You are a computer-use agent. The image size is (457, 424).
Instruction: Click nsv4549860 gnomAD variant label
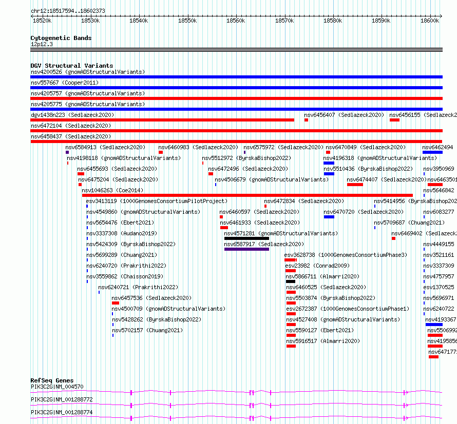[x=143, y=212]
